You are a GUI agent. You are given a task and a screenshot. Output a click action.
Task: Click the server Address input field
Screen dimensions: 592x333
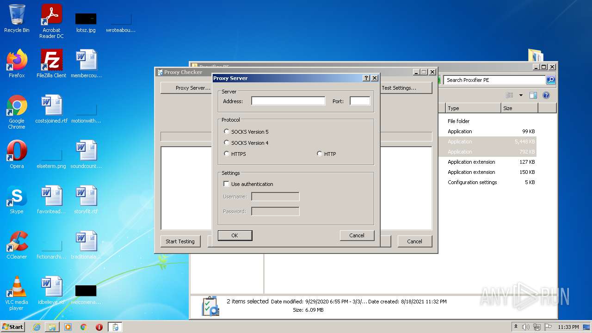click(x=288, y=101)
